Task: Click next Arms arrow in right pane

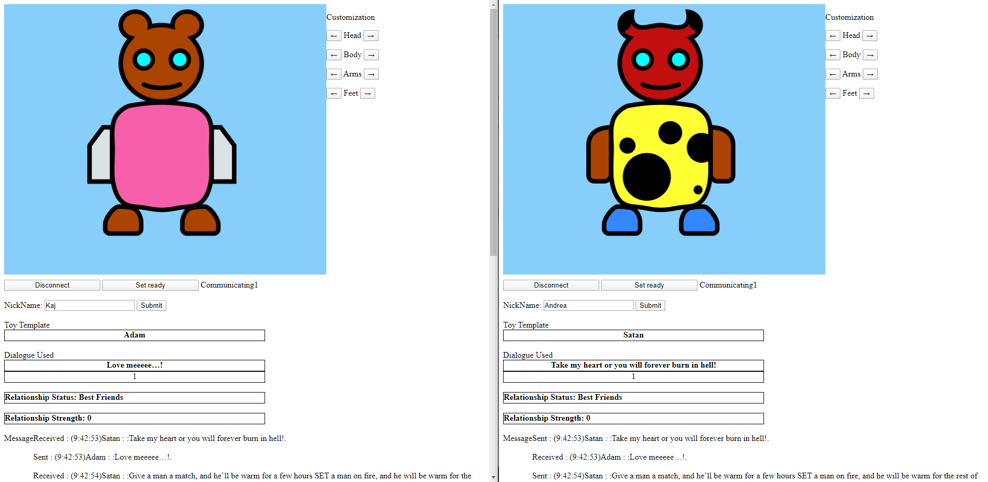Action: [870, 74]
